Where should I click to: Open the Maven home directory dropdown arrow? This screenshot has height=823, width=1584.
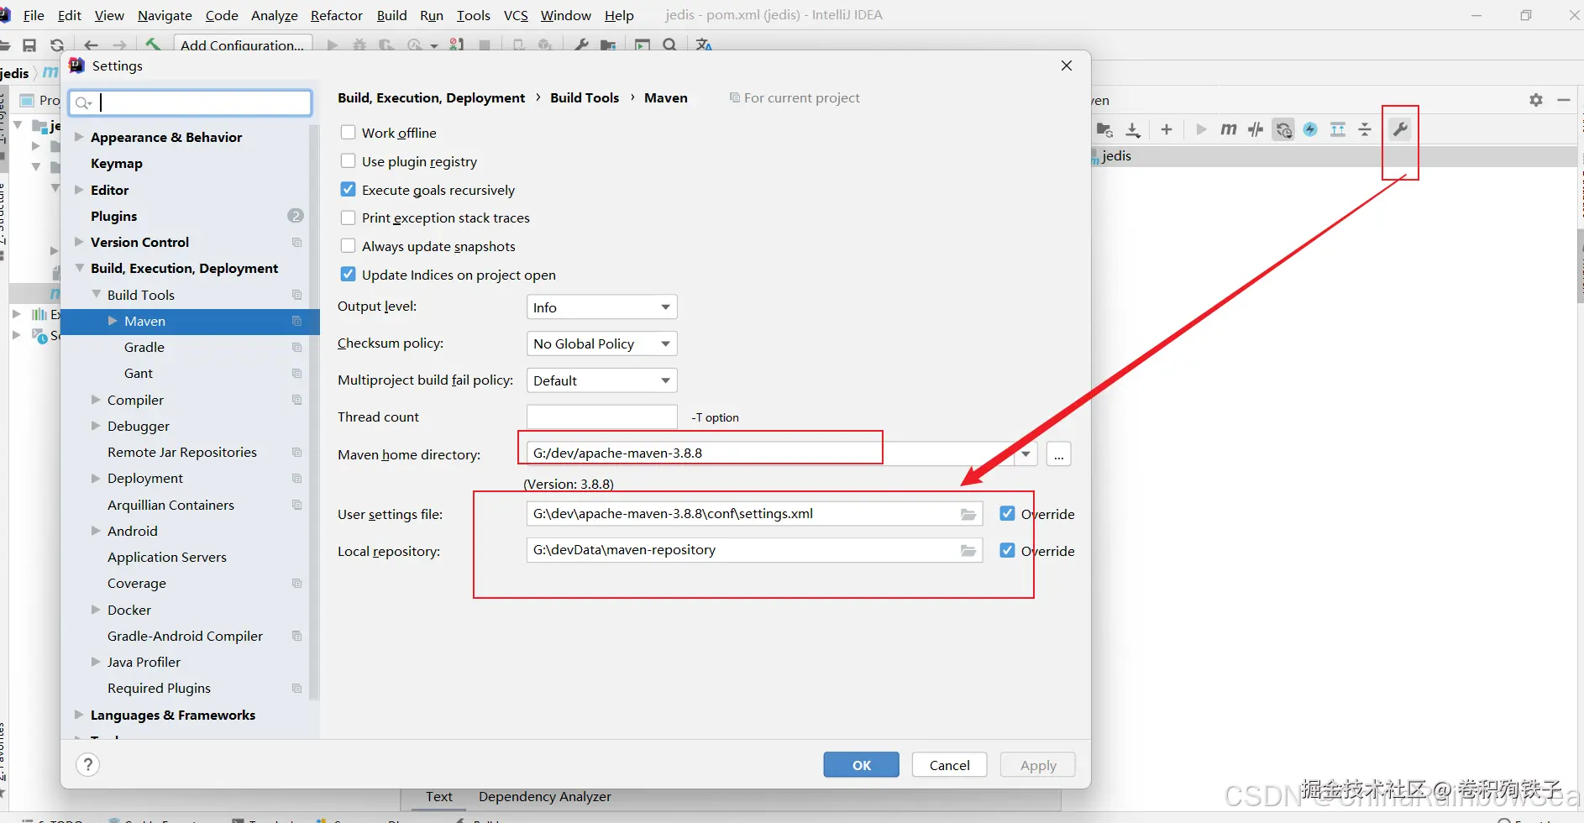[1025, 453]
